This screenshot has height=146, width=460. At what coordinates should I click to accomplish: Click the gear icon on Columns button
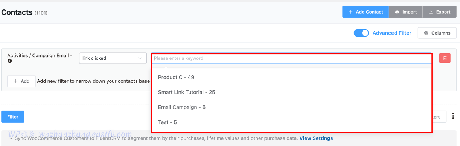coord(426,33)
